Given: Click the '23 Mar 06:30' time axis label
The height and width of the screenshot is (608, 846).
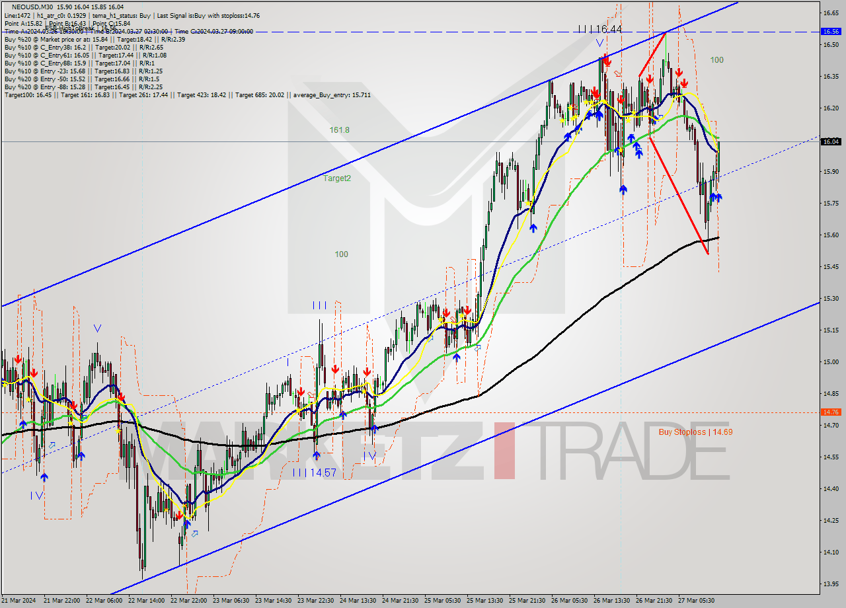Looking at the screenshot, I should click(231, 601).
